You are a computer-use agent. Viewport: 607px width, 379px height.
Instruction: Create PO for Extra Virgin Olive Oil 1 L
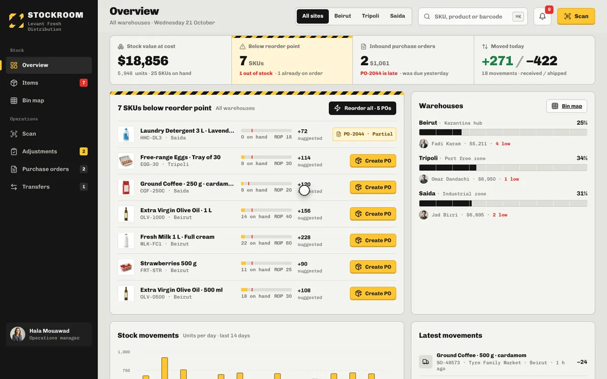coord(373,214)
